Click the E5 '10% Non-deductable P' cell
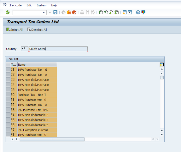 (x=37, y=120)
